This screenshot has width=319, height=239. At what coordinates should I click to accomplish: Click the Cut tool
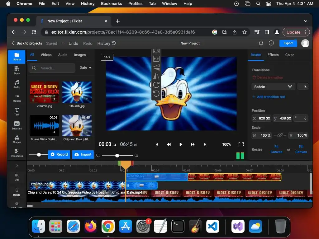(x=17, y=177)
